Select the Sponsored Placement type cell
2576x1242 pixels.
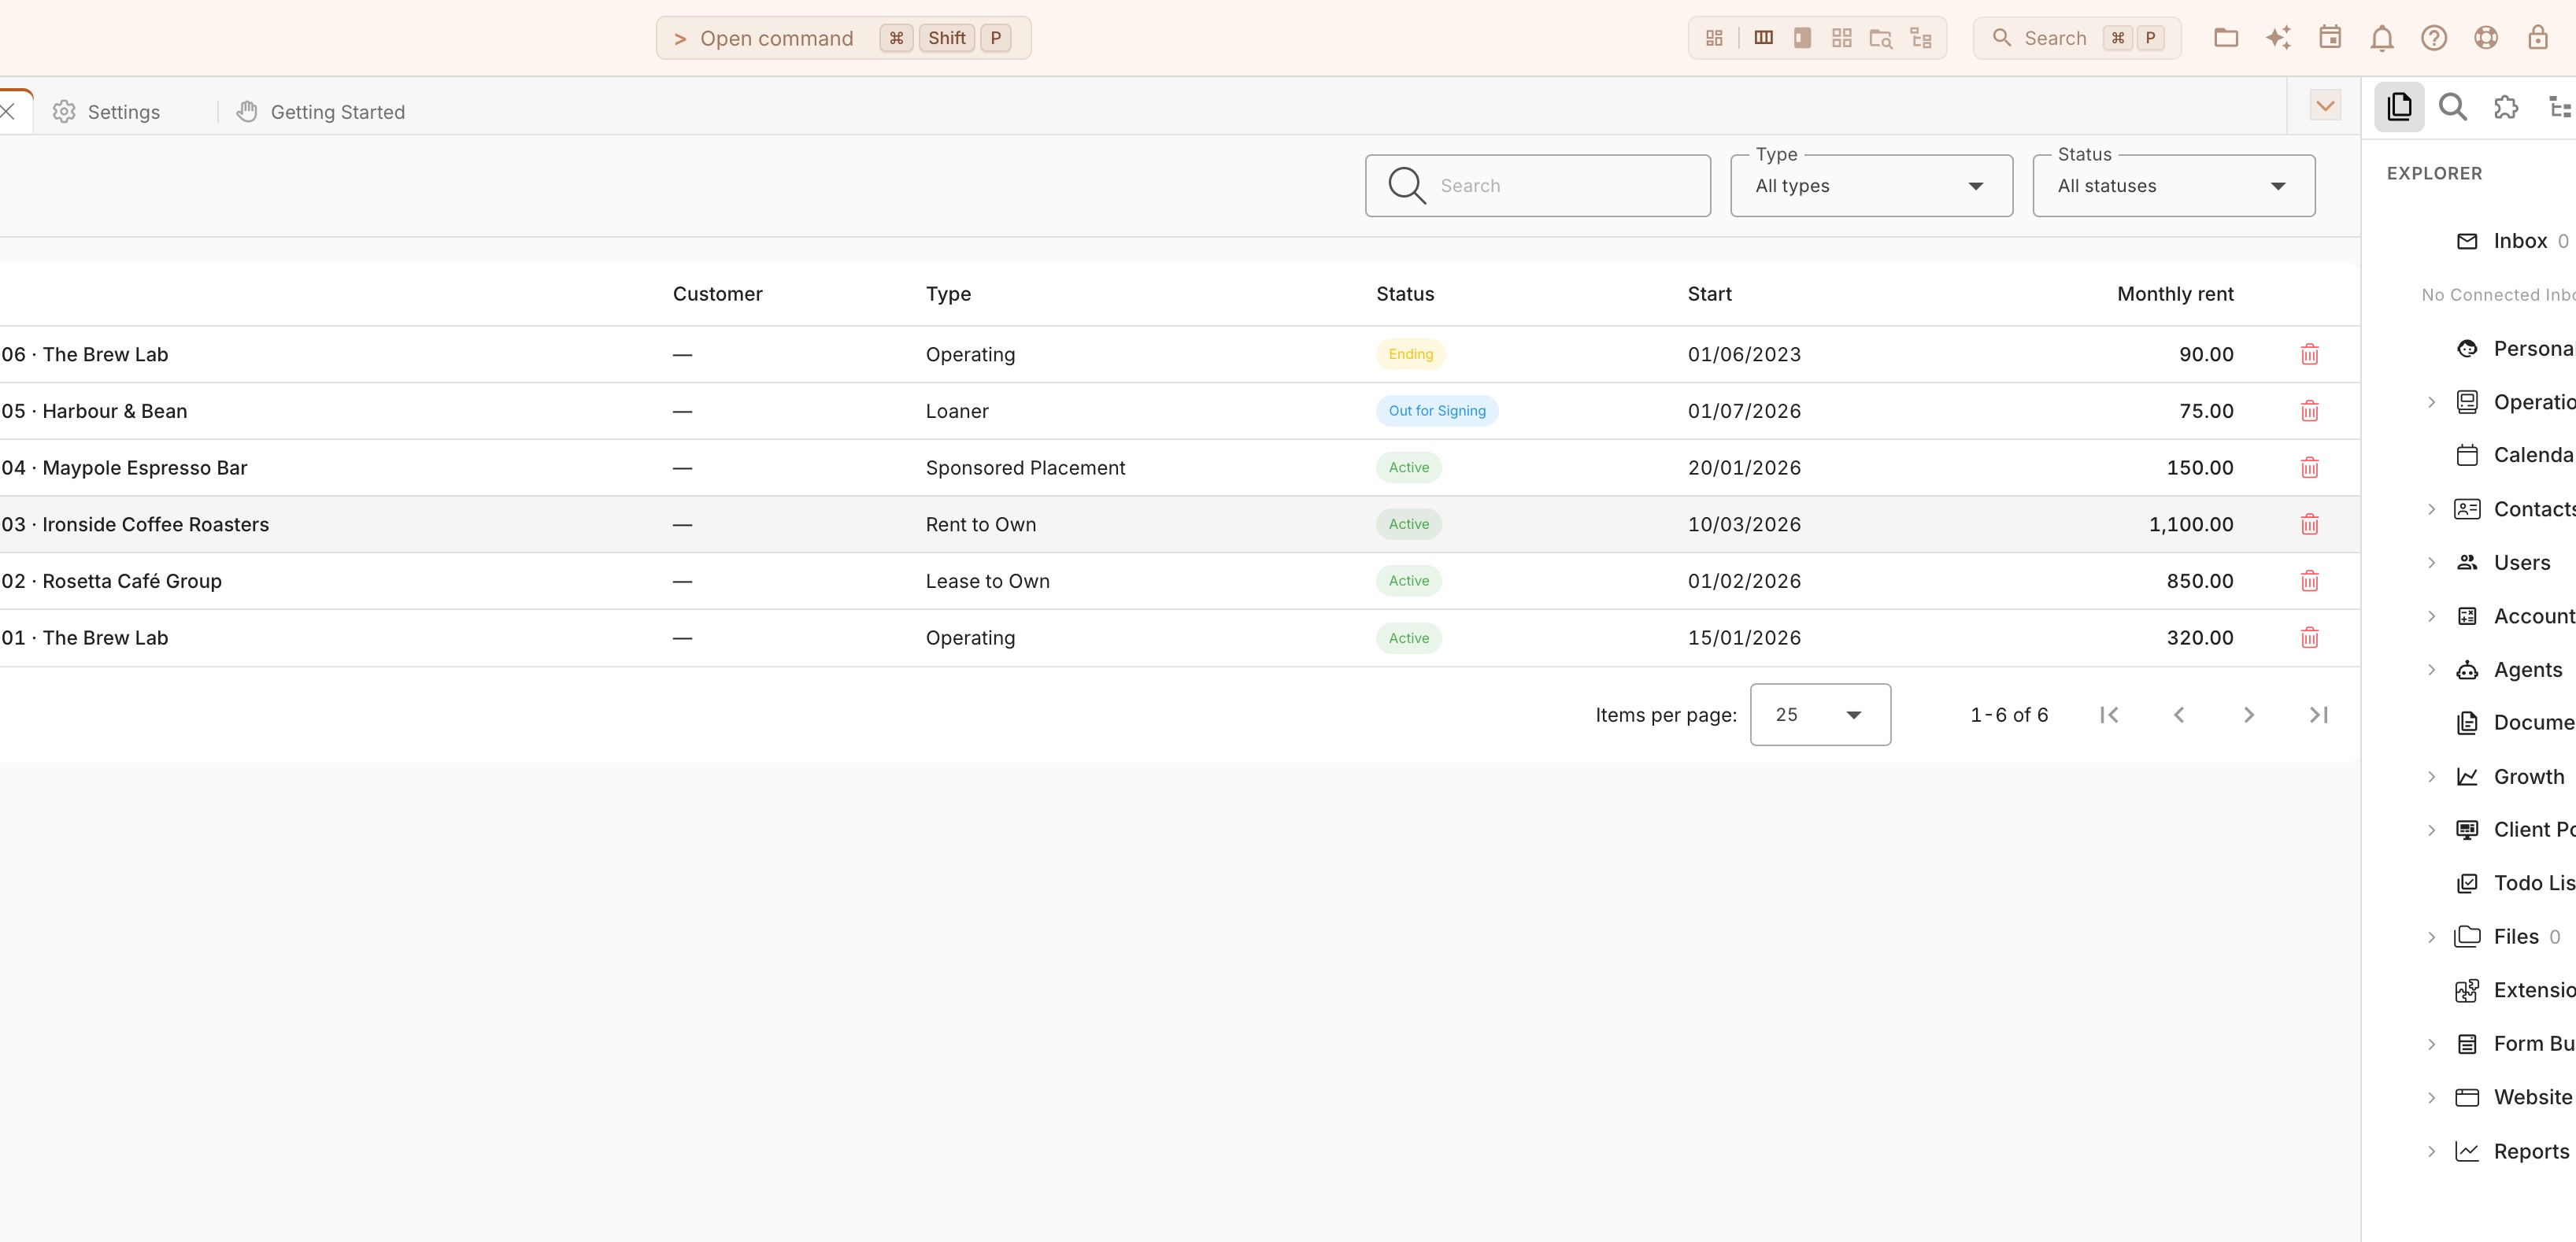pos(1025,468)
